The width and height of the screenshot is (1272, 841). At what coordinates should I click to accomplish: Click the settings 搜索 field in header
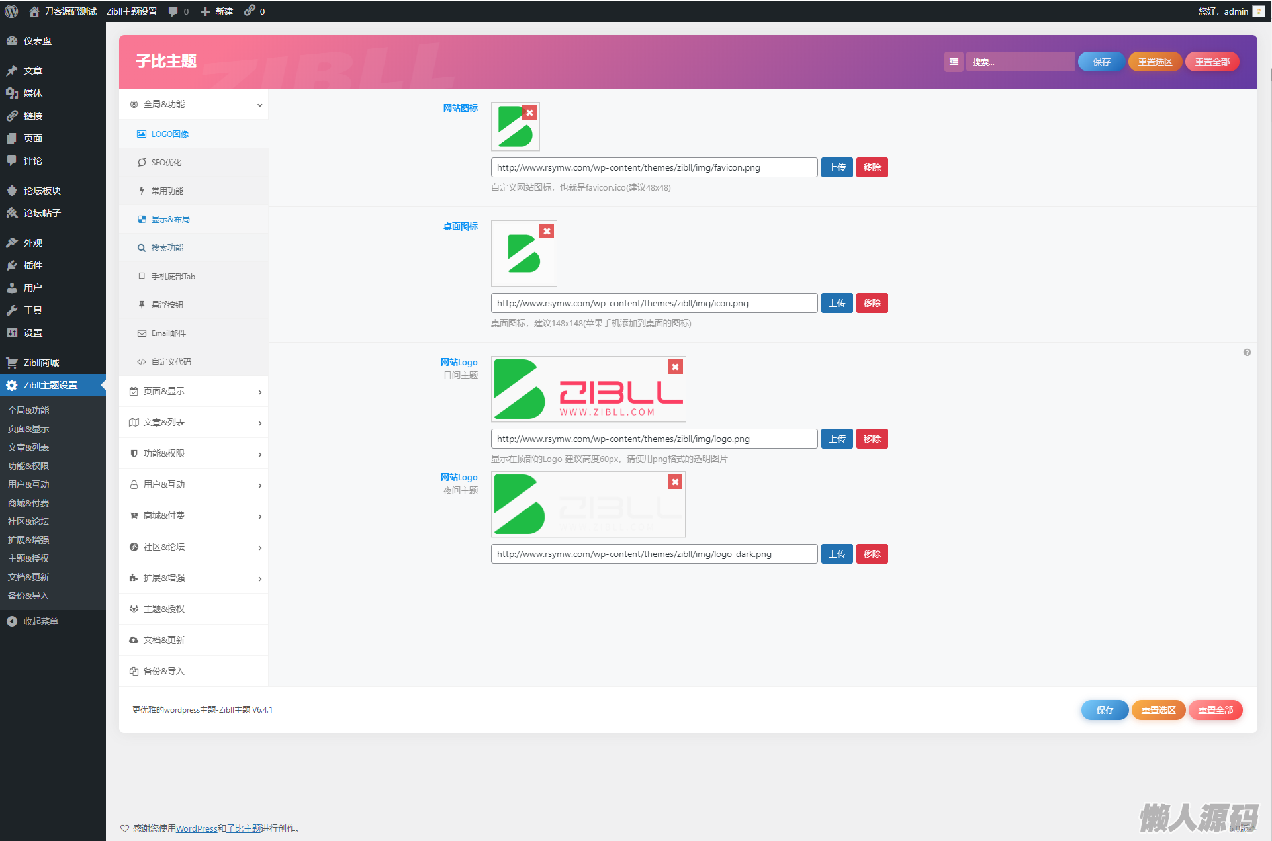coord(1019,62)
